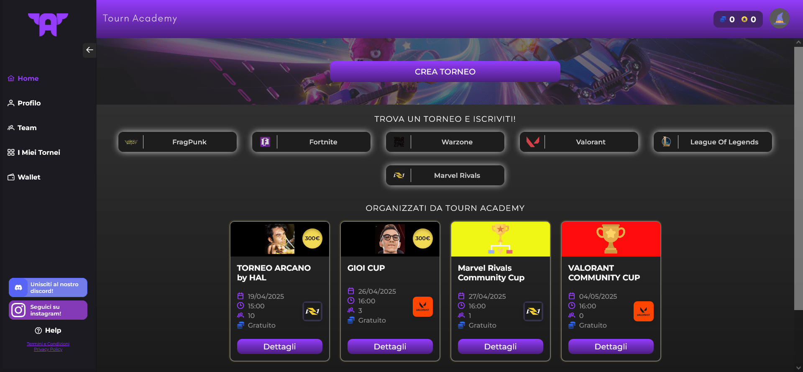Click the Privacy Policy link

[48, 349]
